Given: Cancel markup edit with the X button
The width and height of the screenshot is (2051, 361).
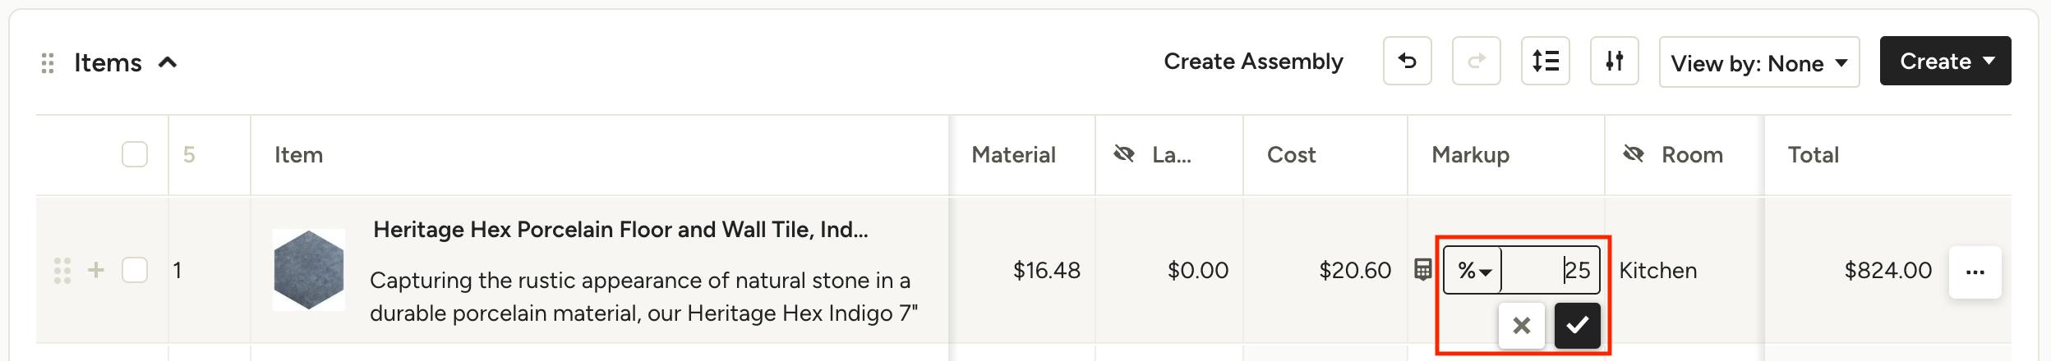Looking at the screenshot, I should pyautogui.click(x=1521, y=326).
